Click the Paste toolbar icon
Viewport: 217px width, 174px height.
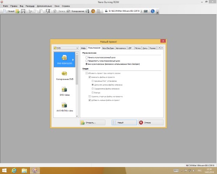click(x=41, y=11)
